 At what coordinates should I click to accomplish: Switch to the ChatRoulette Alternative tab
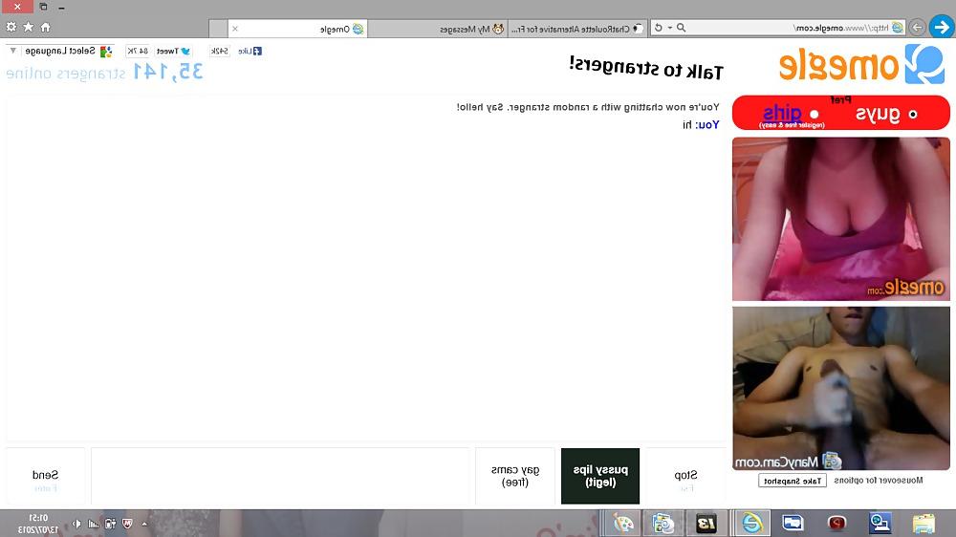point(576,29)
